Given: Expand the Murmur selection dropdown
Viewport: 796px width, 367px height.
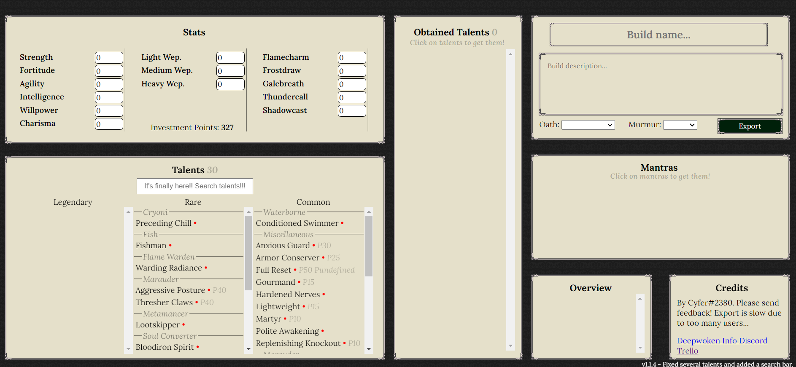Looking at the screenshot, I should [680, 125].
